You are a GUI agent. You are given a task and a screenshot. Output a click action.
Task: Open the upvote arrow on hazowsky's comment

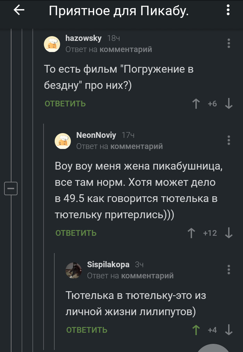pyautogui.click(x=196, y=103)
